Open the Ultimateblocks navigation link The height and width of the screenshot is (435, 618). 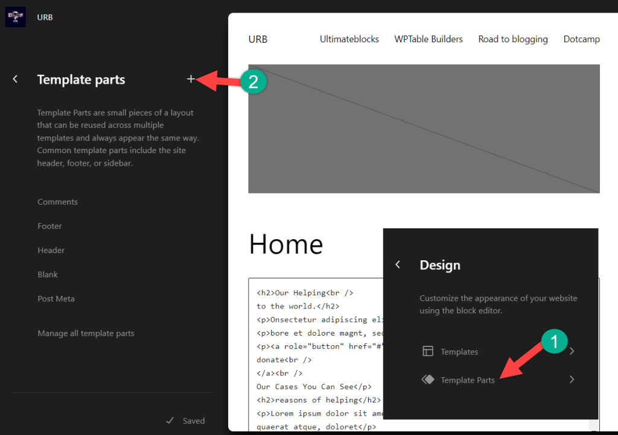coord(349,39)
